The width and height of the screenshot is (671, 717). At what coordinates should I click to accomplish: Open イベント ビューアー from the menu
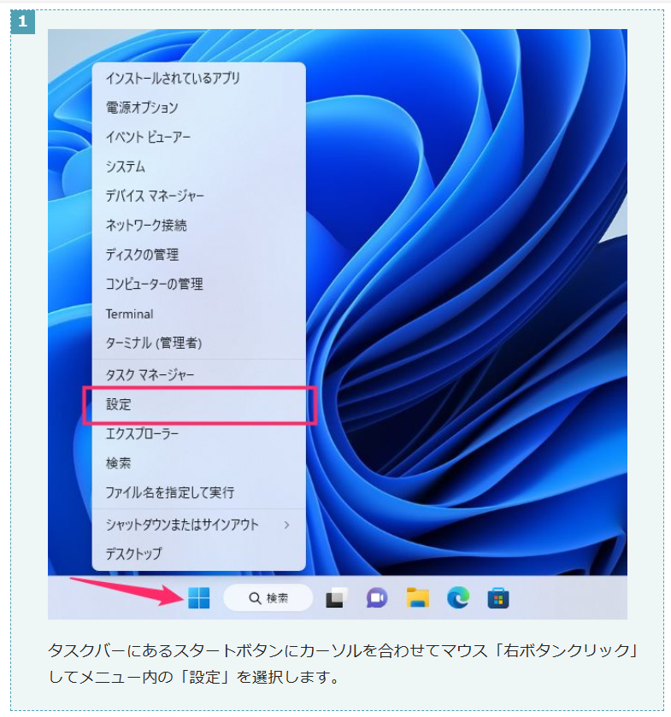click(x=199, y=138)
